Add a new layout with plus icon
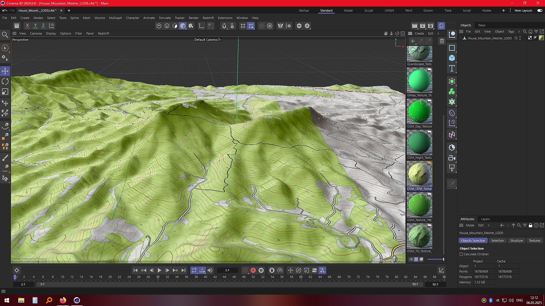Screen dimensions: 545x306 tap(503, 10)
